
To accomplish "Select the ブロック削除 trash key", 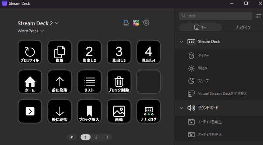I will click(x=119, y=82).
